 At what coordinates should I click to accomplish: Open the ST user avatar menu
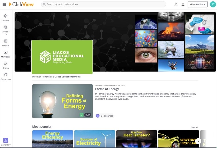[213, 5]
